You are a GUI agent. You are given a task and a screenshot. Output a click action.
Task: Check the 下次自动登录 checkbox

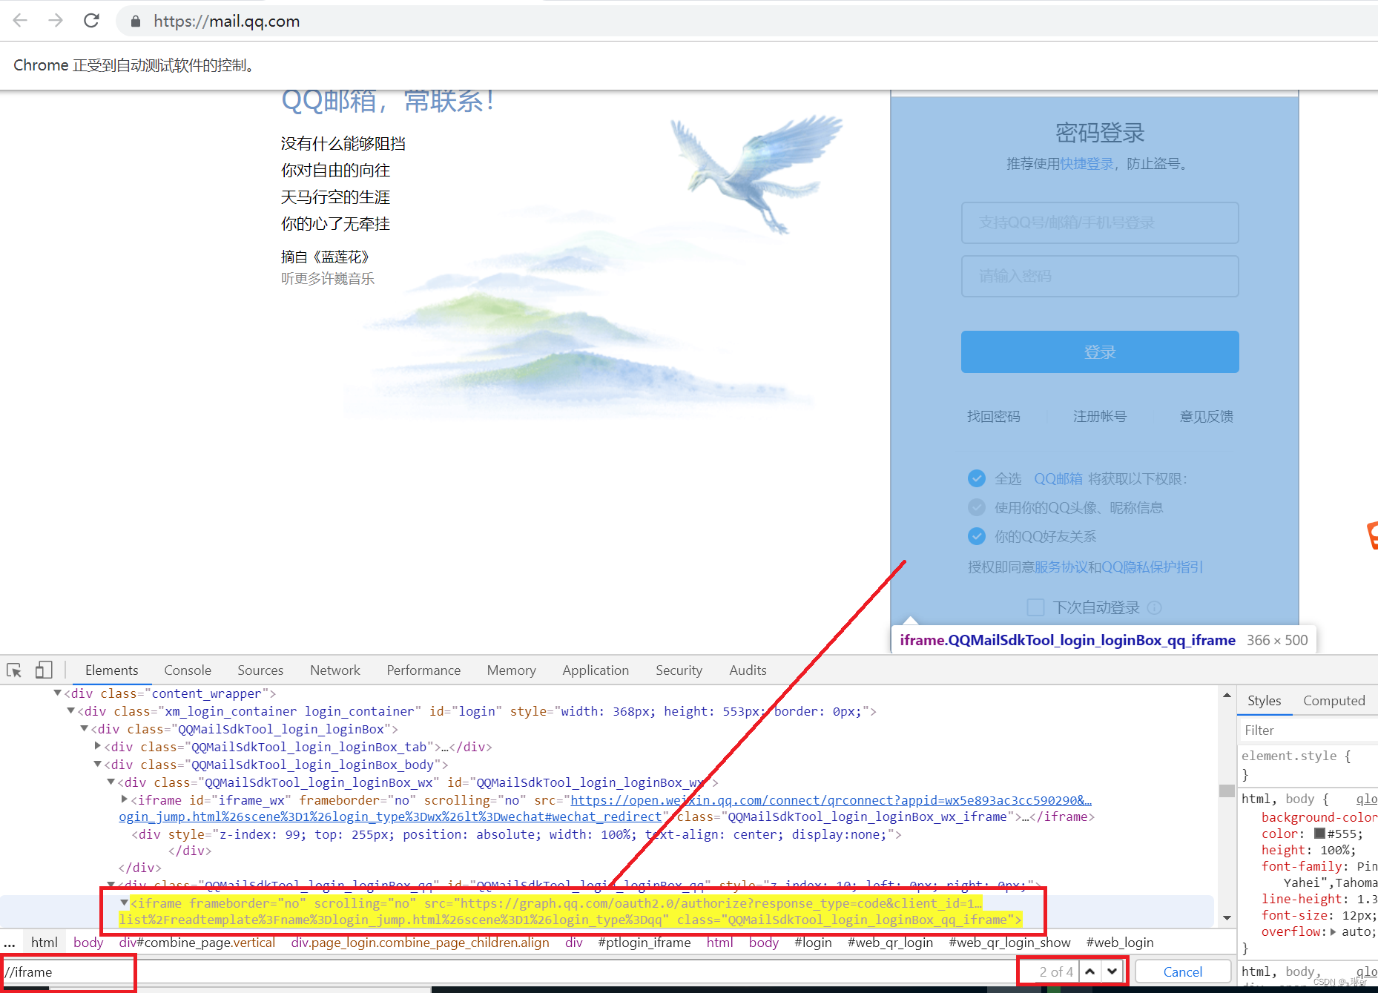click(1035, 607)
